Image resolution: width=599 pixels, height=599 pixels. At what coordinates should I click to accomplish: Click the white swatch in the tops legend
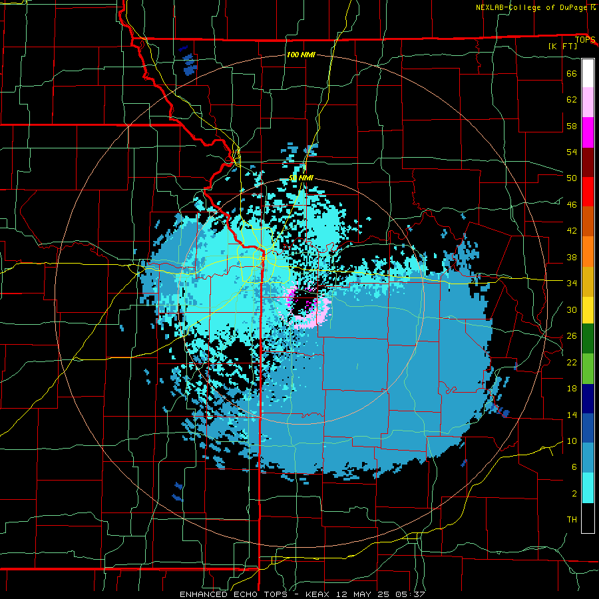coord(588,73)
